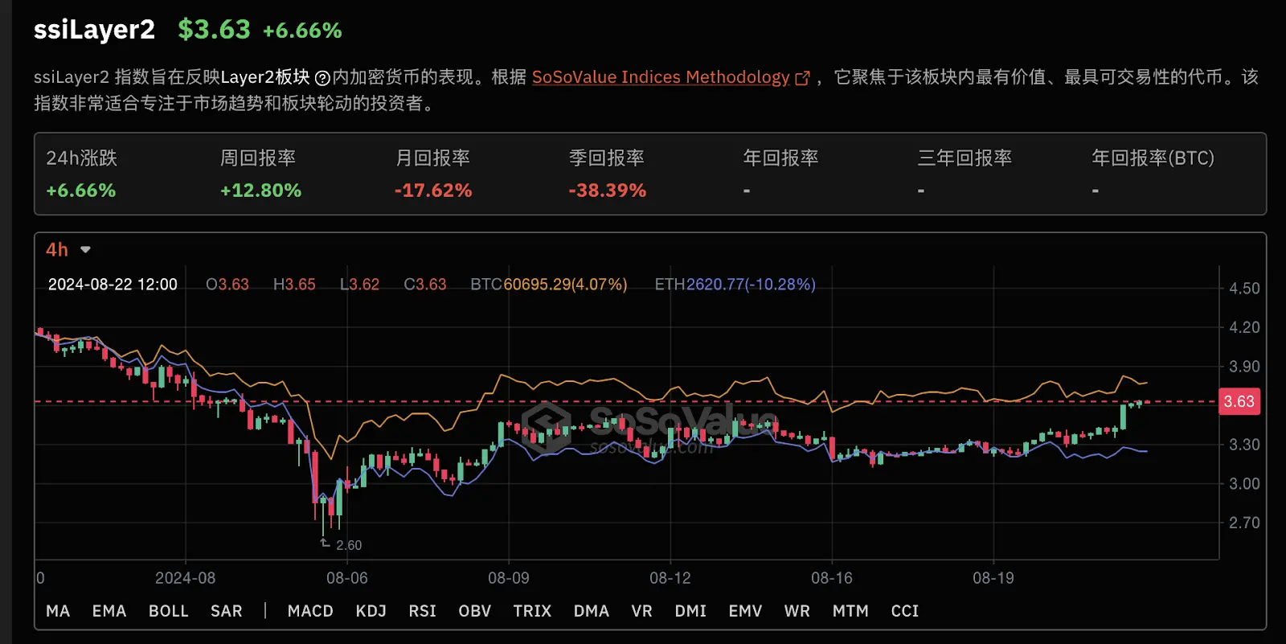Screen dimensions: 1286x644
Task: Click the 月回报率 -17.62% value
Action: coord(433,191)
